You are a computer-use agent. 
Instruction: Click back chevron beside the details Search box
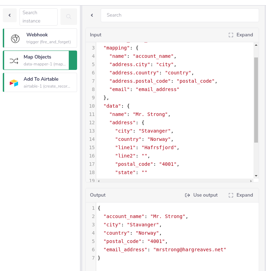tap(92, 15)
